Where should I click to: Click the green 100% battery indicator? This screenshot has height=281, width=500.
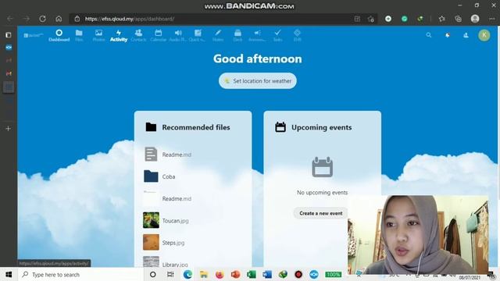coord(334,274)
